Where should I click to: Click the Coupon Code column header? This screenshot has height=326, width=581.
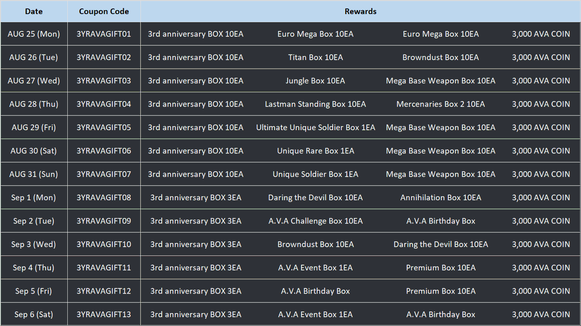[x=104, y=11]
